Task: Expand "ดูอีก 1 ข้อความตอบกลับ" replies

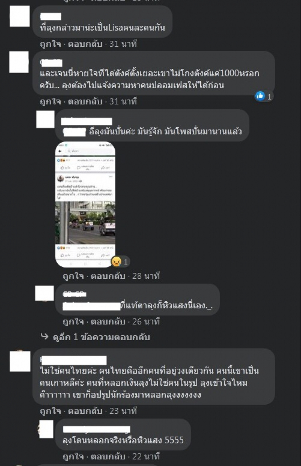Action: 101,337
